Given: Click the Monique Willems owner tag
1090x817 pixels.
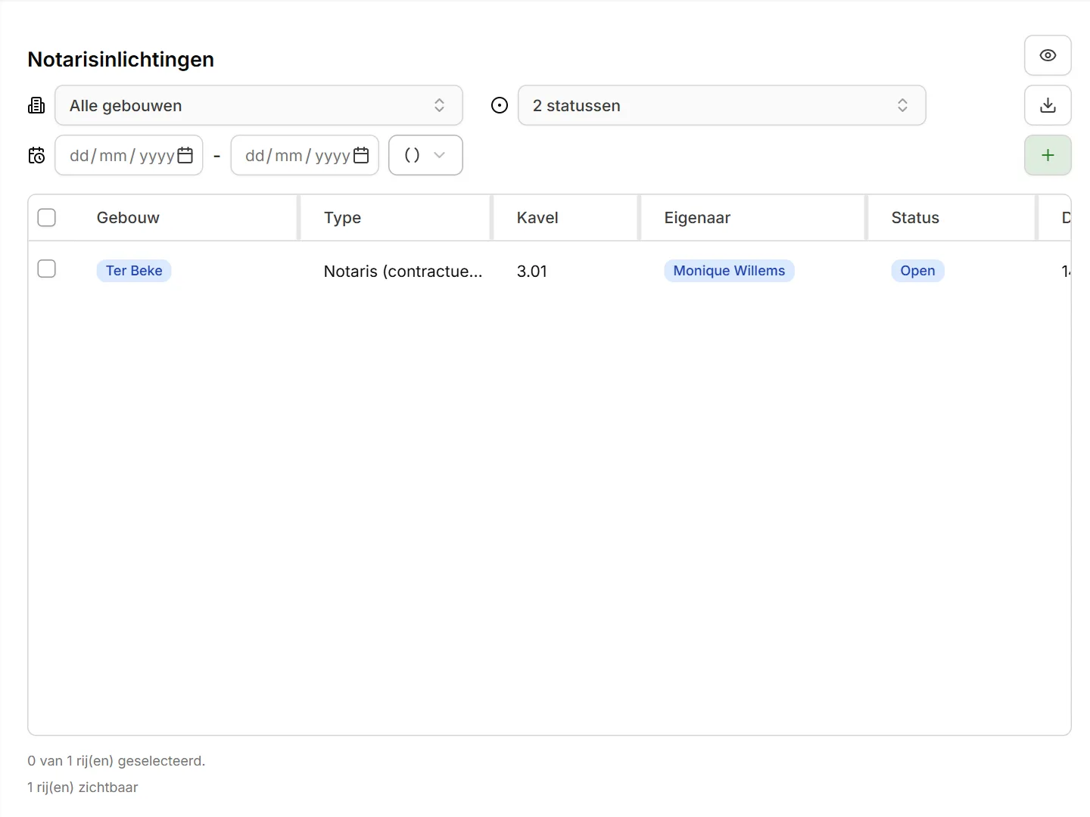Looking at the screenshot, I should tap(729, 271).
